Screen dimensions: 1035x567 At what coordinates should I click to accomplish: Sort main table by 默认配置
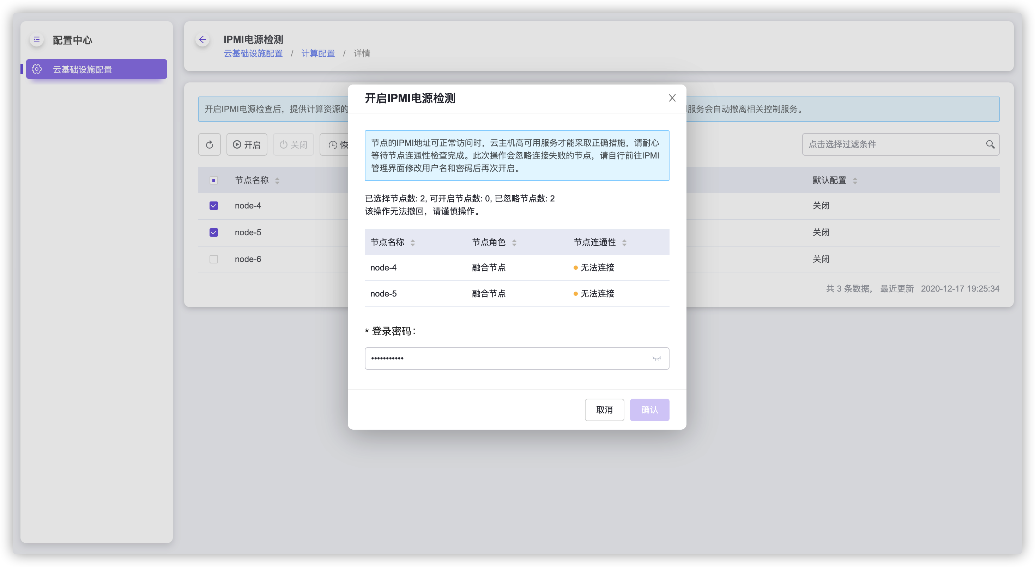[x=855, y=181]
